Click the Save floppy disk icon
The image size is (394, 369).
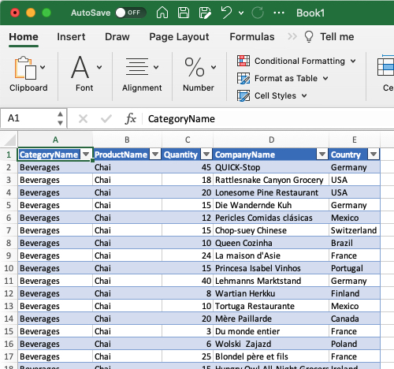(x=184, y=13)
